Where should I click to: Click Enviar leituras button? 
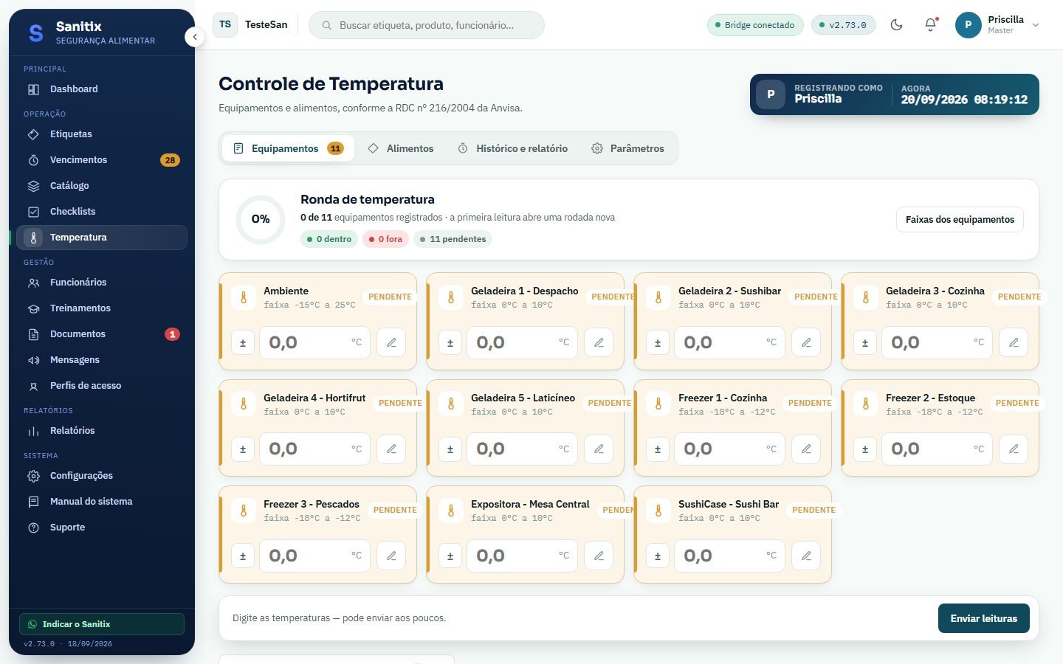pos(983,618)
